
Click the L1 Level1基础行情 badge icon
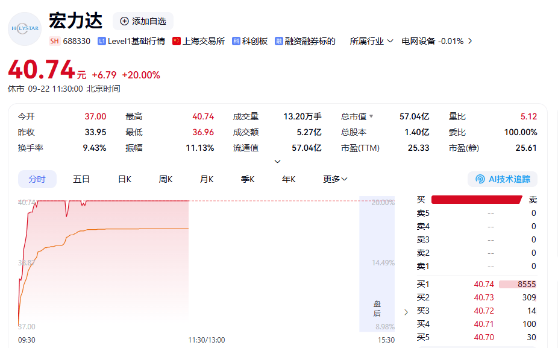102,42
